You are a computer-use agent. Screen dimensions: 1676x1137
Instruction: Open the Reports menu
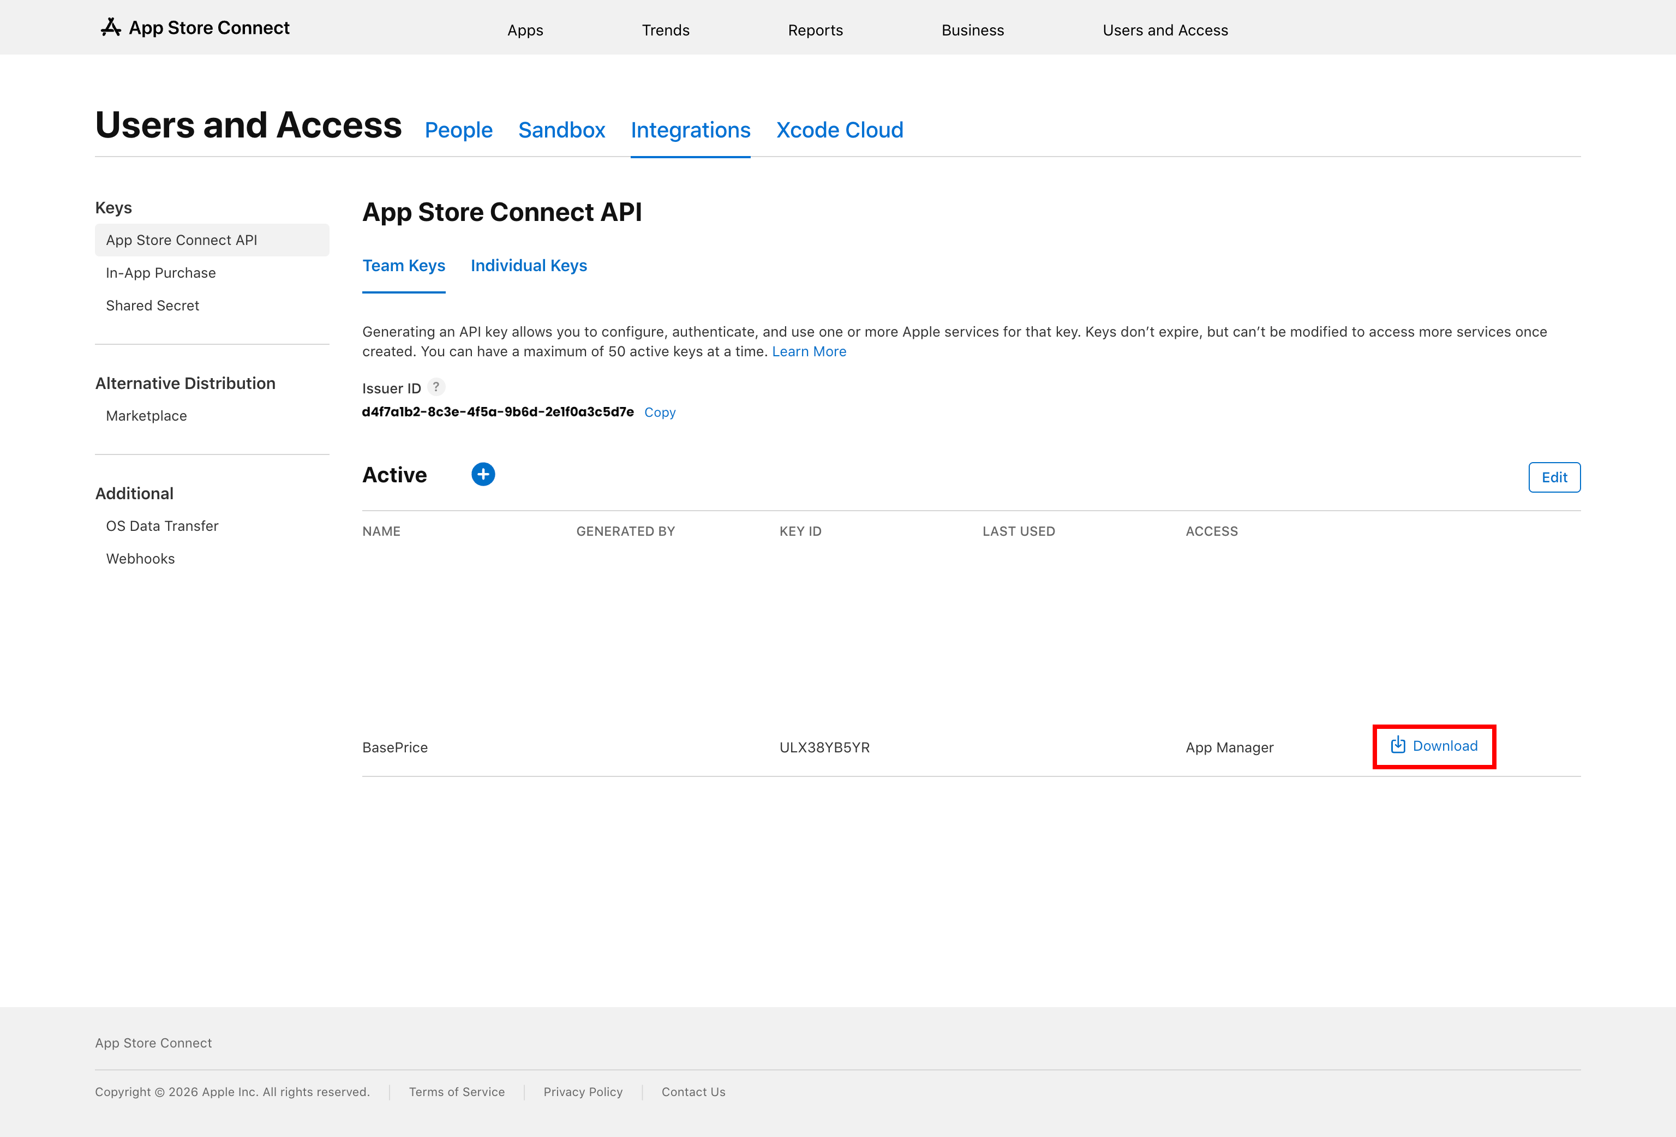[x=816, y=29]
